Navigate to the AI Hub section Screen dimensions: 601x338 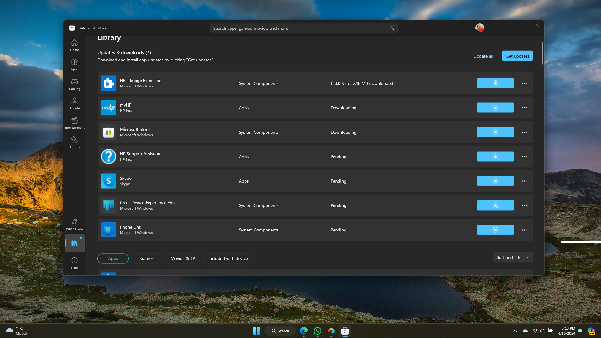(74, 142)
